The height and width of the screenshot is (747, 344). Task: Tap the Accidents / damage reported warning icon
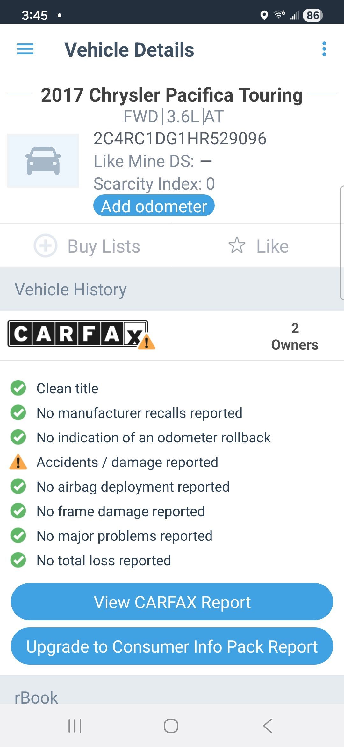(x=18, y=462)
